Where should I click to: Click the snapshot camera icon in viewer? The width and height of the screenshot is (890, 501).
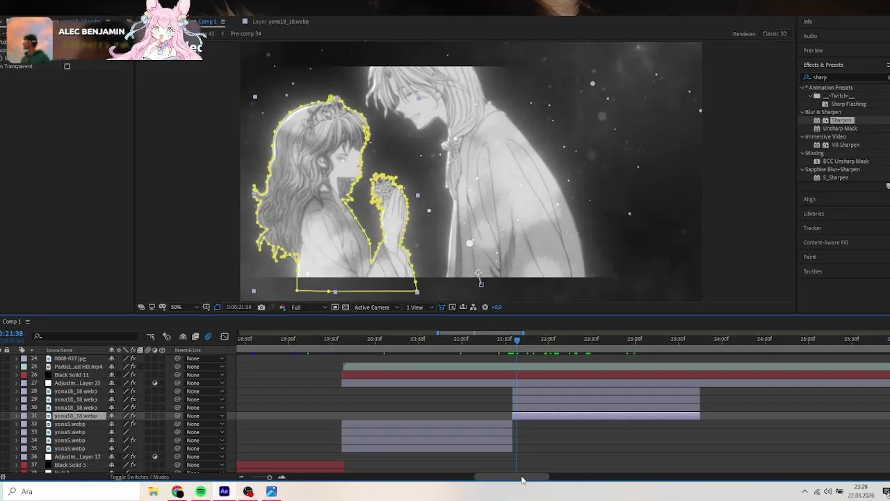coord(261,307)
